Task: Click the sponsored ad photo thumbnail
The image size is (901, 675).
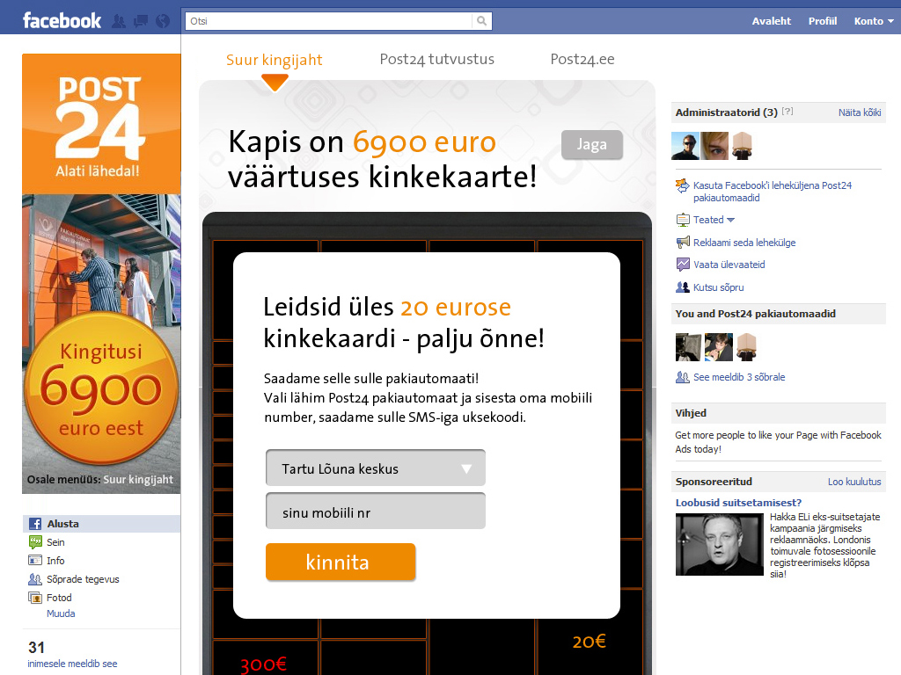Action: [719, 544]
